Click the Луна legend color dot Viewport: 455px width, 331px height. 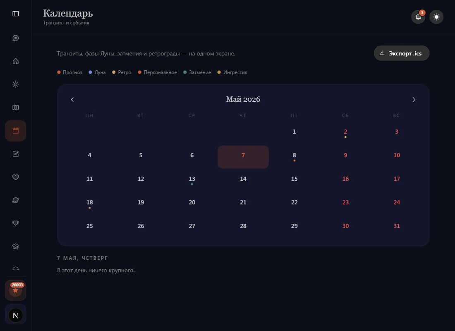click(90, 72)
